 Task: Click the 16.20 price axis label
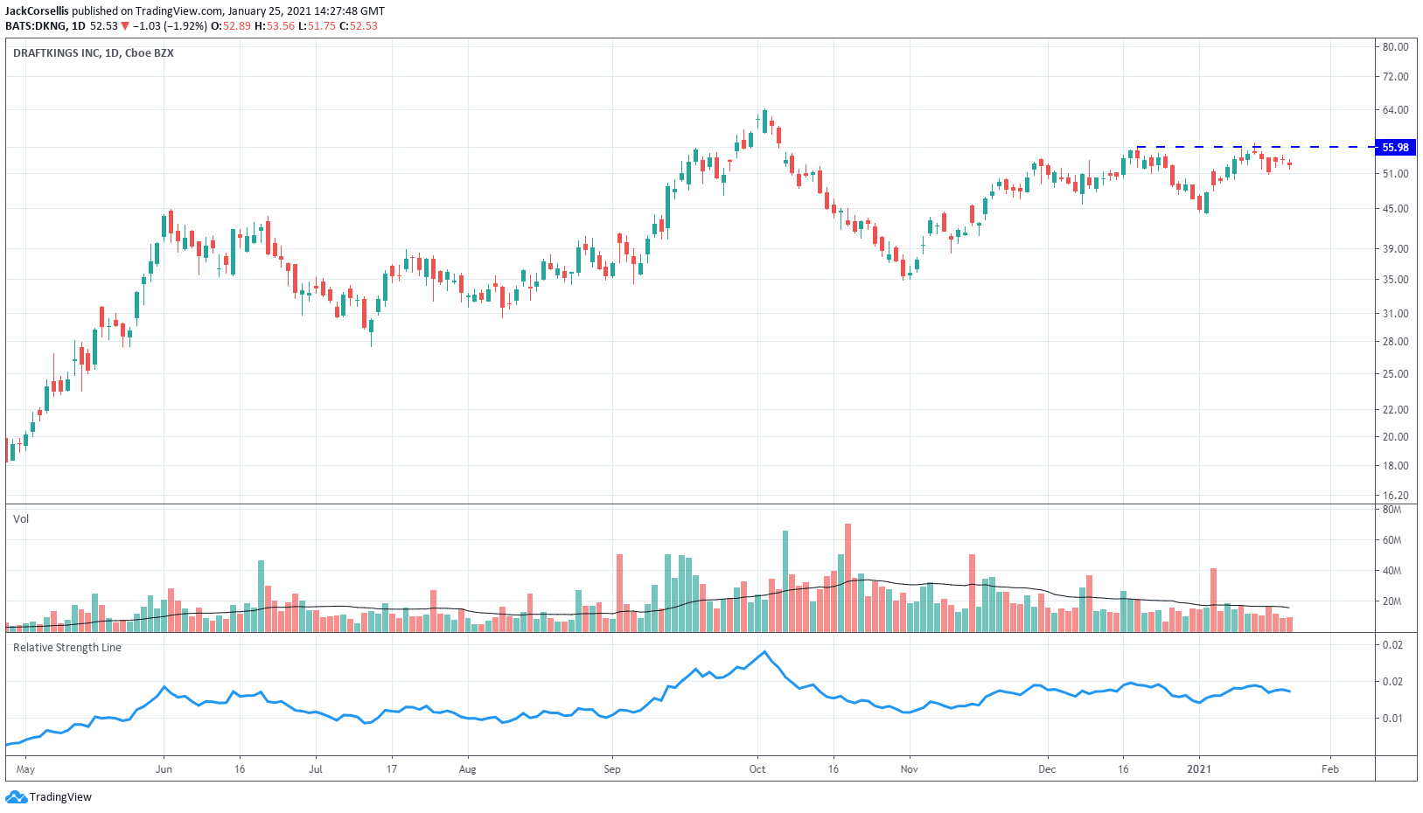click(1395, 496)
